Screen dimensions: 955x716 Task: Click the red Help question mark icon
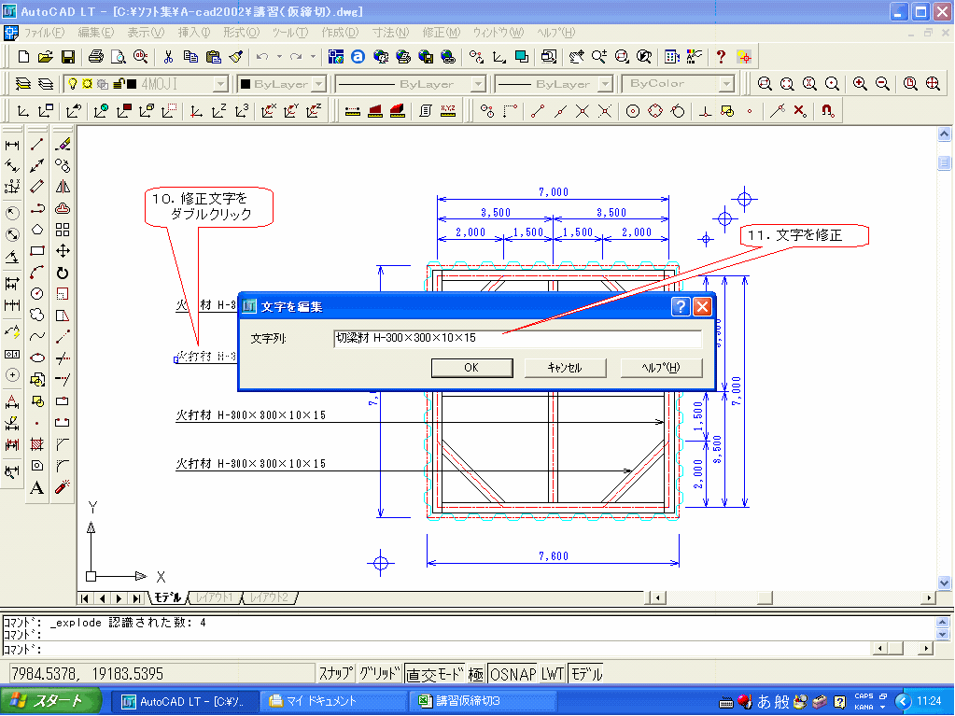click(721, 57)
